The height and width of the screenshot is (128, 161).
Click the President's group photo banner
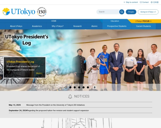pyautogui.click(x=116, y=60)
